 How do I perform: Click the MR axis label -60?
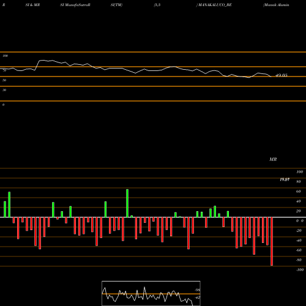(299, 250)
